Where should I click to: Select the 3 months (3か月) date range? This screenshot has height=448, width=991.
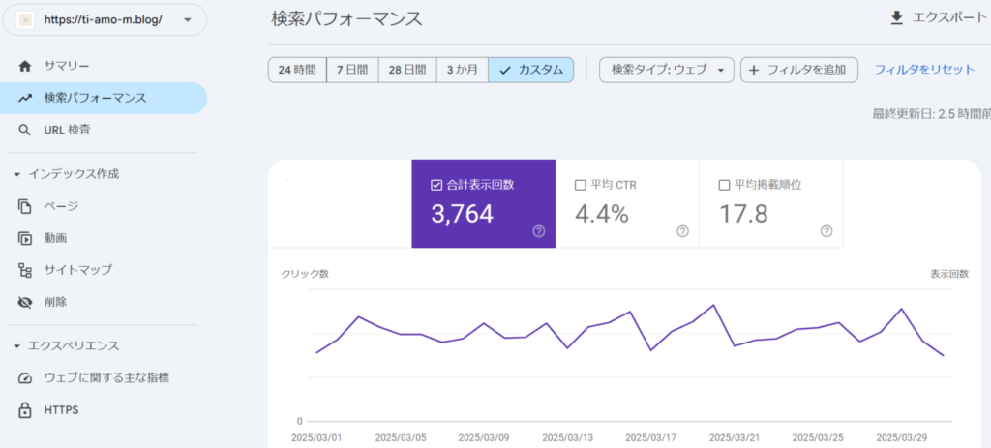(462, 70)
